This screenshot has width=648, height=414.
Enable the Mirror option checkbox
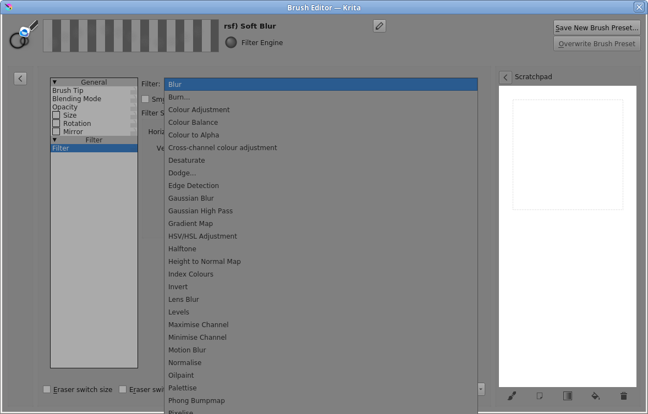point(56,131)
